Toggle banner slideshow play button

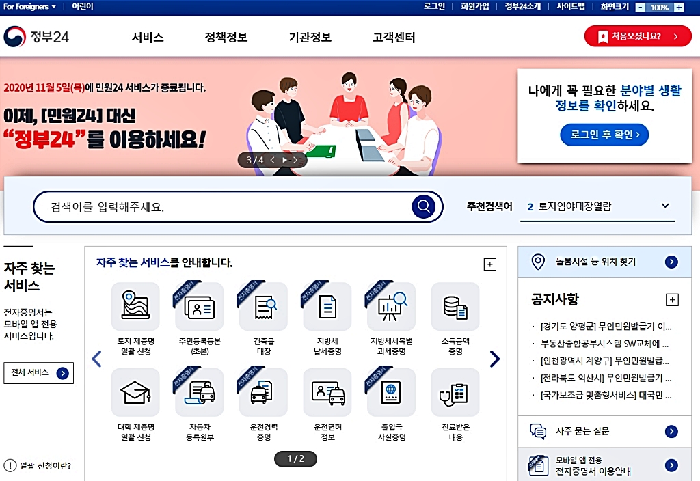284,160
